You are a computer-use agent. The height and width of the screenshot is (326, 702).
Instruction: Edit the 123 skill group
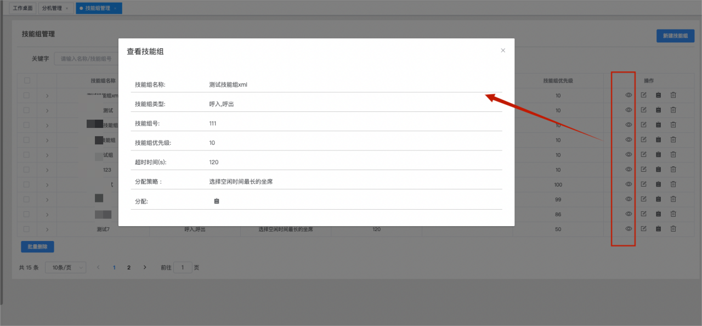pyautogui.click(x=644, y=170)
